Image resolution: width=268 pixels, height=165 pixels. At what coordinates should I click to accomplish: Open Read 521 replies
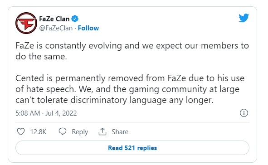[x=132, y=148]
